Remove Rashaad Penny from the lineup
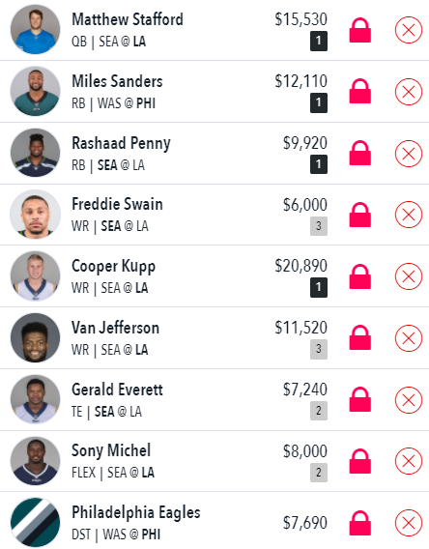Screen dimensions: 429x549 (x=409, y=154)
